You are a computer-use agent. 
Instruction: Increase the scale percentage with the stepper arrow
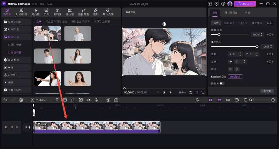click(x=261, y=33)
